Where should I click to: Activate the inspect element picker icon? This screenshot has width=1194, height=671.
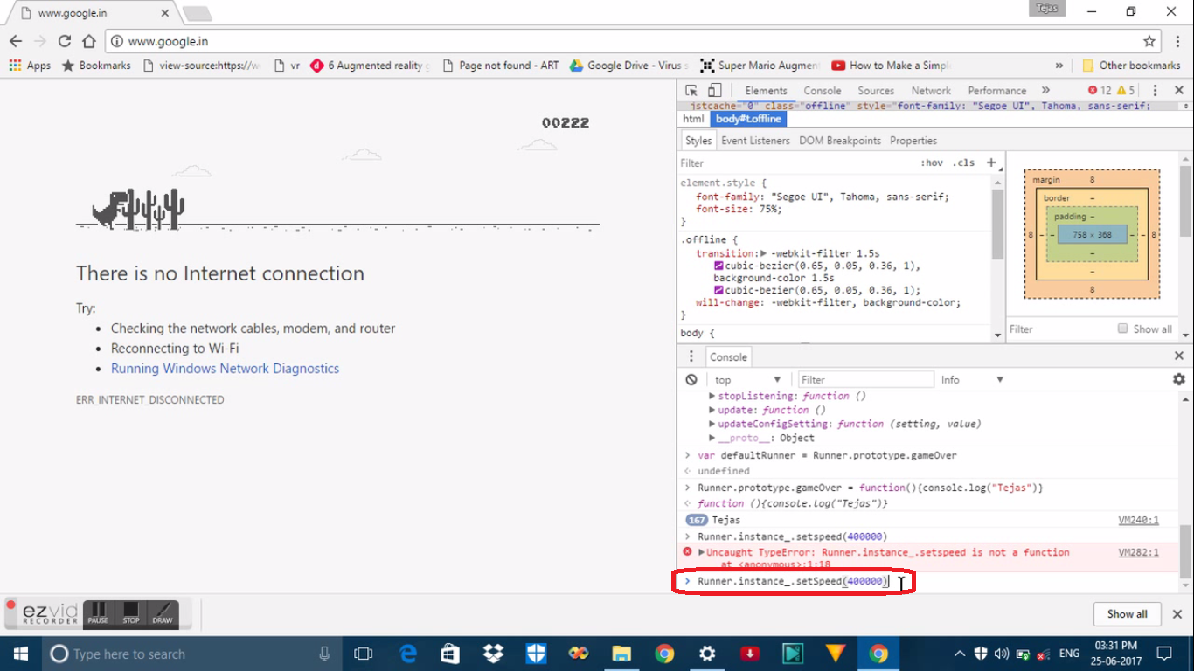click(691, 90)
